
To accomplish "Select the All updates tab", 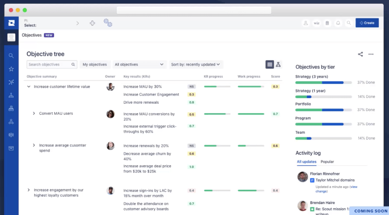I will click(306, 162).
